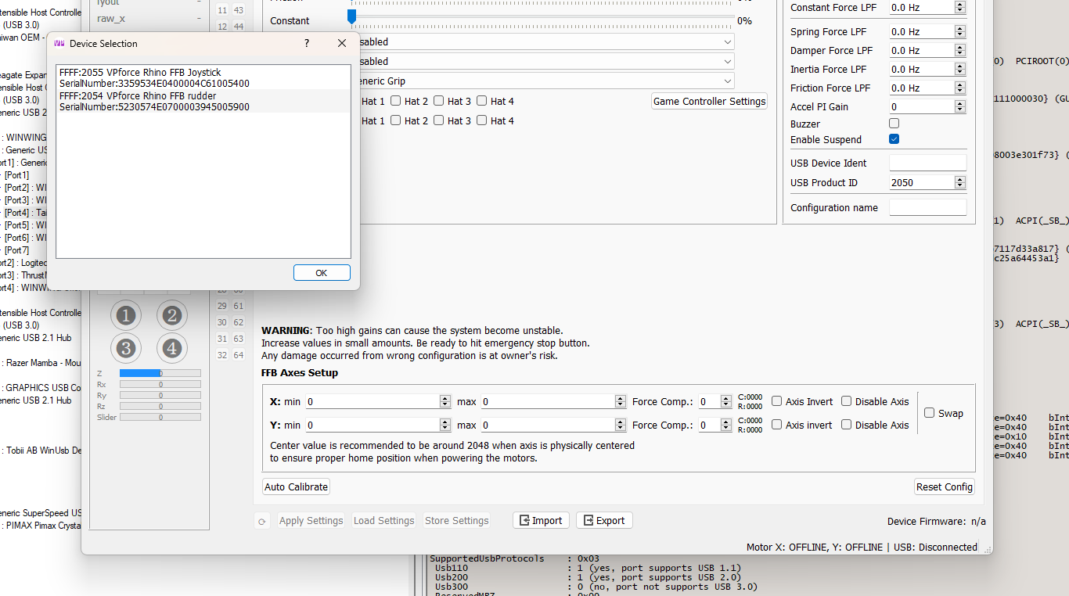Confirm device selection with OK

coord(322,273)
